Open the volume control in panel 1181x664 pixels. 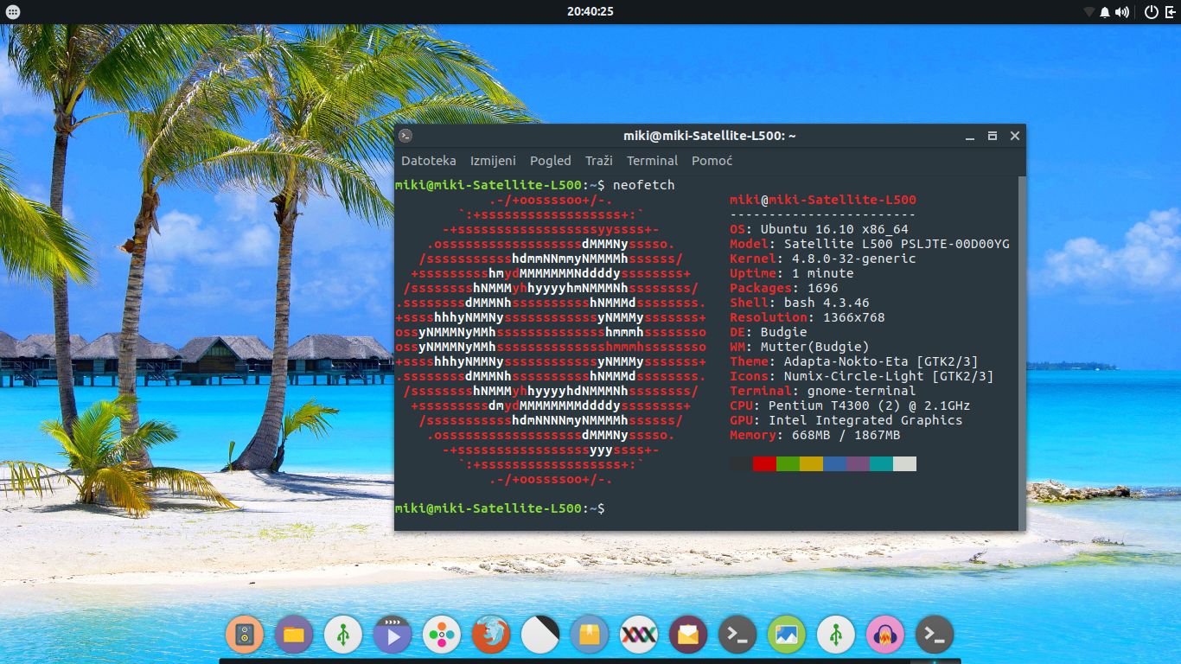point(1121,12)
